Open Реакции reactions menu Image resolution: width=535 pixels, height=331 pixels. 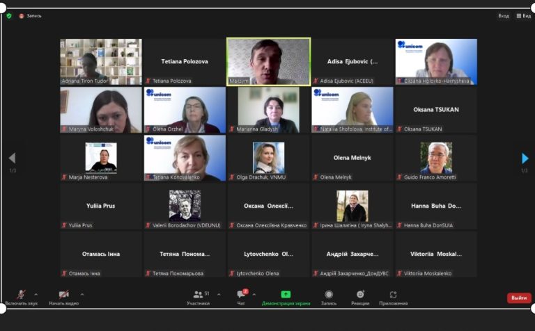[360, 298]
